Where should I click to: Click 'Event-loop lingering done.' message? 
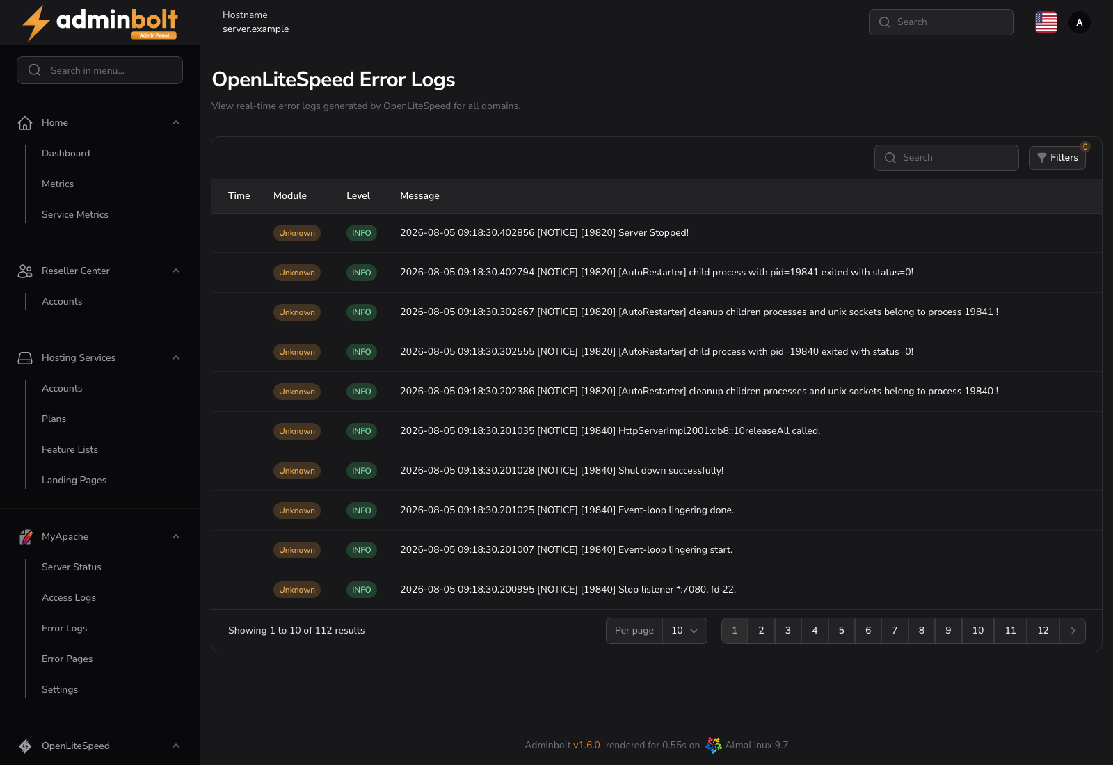[x=567, y=510]
